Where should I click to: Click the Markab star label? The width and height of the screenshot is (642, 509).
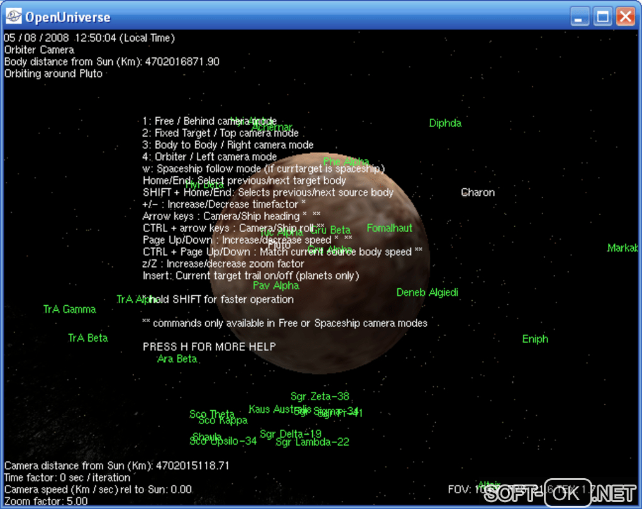tap(622, 248)
